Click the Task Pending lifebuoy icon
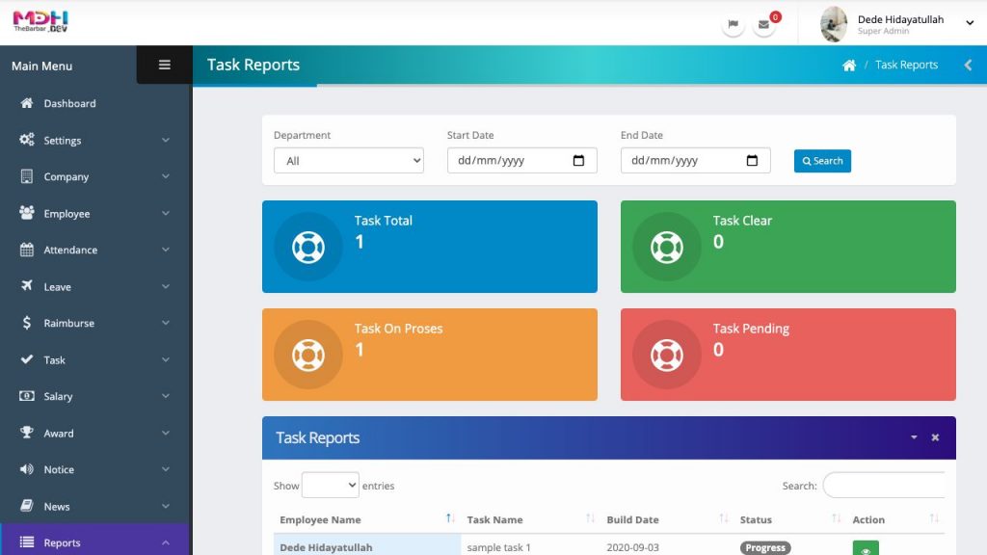The width and height of the screenshot is (987, 555). 667,355
